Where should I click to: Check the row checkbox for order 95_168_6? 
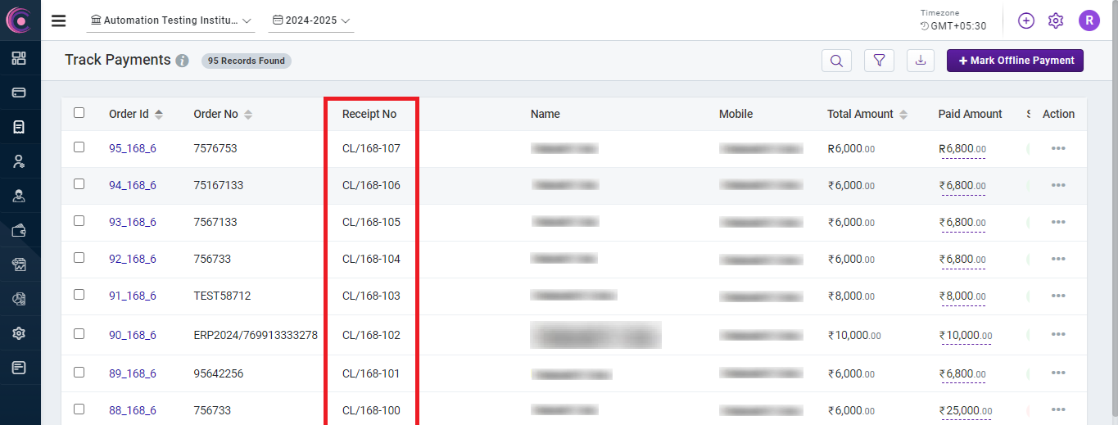(x=79, y=147)
